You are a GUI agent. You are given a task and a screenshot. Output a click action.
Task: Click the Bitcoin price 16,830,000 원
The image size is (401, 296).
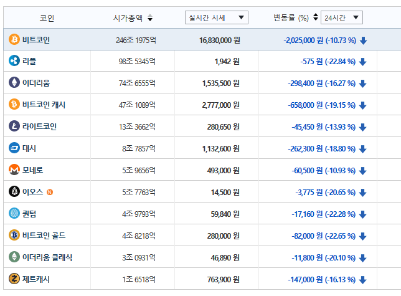pos(219,40)
